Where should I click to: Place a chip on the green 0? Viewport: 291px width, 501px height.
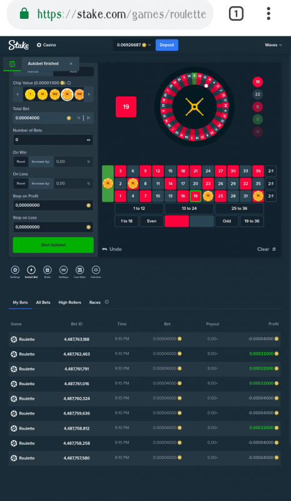[x=108, y=183]
